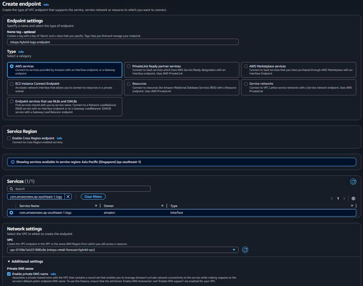
Task: Select the Service networks category
Action: (x=246, y=84)
